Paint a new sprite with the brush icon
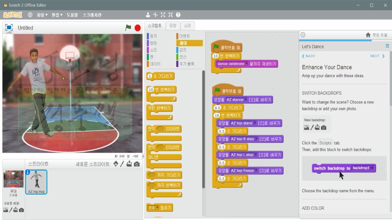 pos(122,164)
